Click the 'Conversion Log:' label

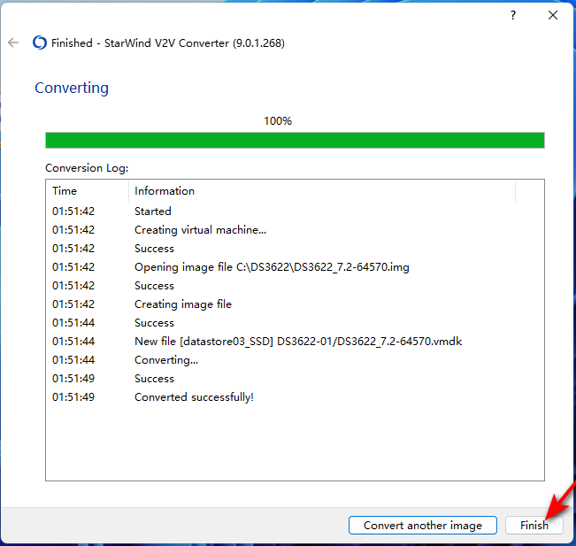[87, 168]
